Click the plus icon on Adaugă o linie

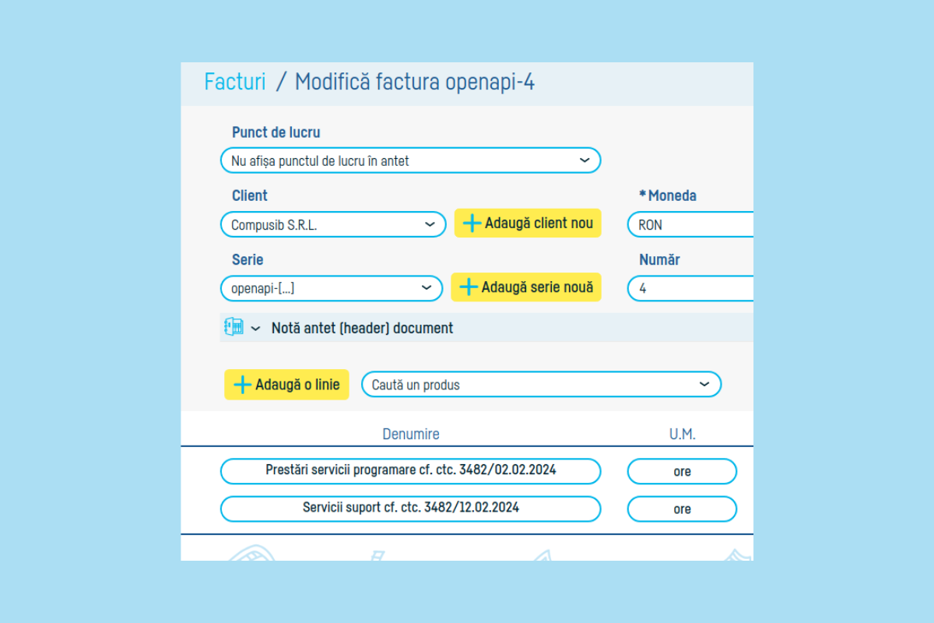click(x=242, y=385)
